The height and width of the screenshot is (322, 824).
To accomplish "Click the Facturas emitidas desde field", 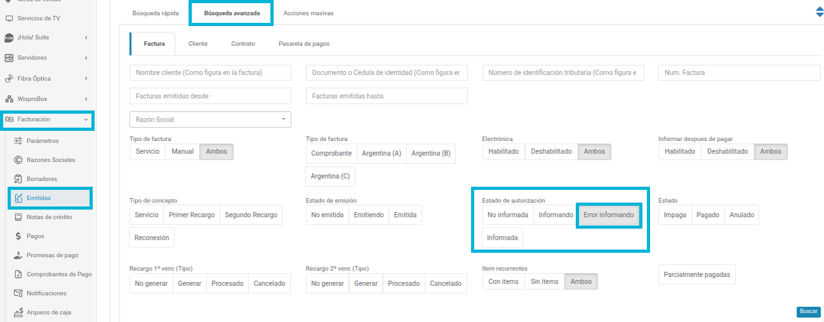I will click(x=210, y=96).
